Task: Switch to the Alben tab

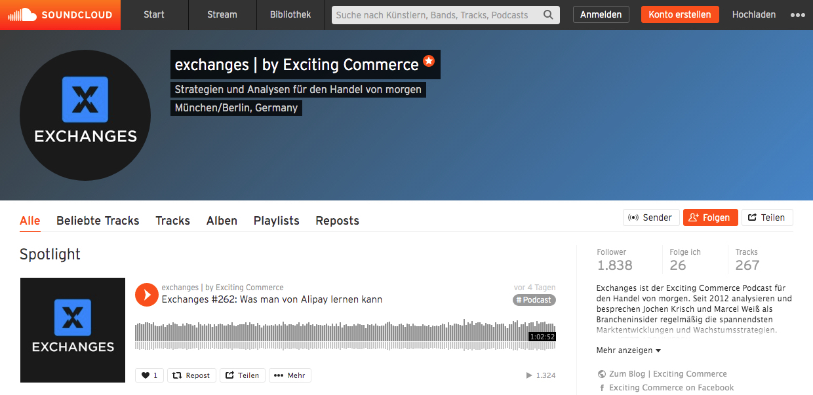Action: click(222, 221)
